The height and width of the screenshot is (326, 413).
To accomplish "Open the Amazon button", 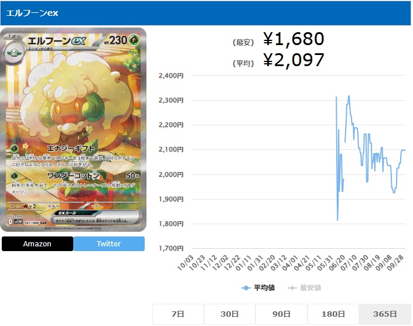I will [x=37, y=243].
